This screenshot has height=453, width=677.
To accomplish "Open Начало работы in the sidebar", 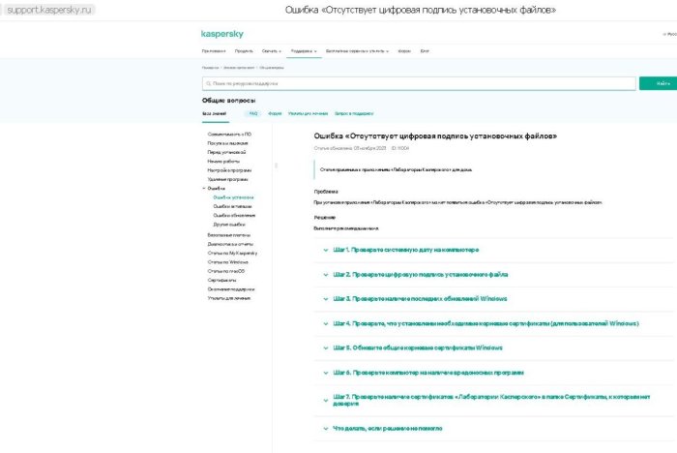I will 223,162.
